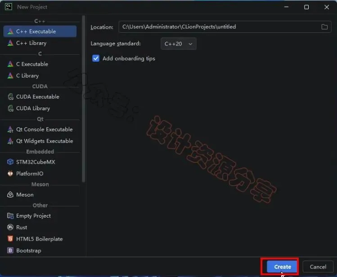Choose the STM32CubeMX cube icon
This screenshot has width=337, height=277.
(x=10, y=162)
